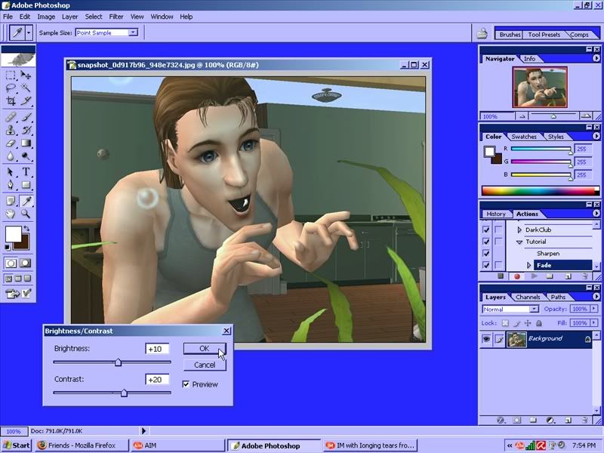The image size is (604, 453).
Task: Open Friends - Mozilla Firefox taskbar button
Action: click(82, 445)
